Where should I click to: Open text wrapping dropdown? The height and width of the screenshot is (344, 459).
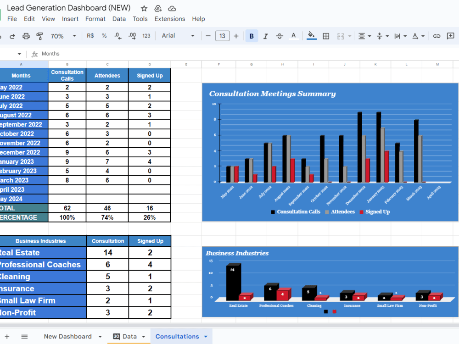pyautogui.click(x=400, y=36)
